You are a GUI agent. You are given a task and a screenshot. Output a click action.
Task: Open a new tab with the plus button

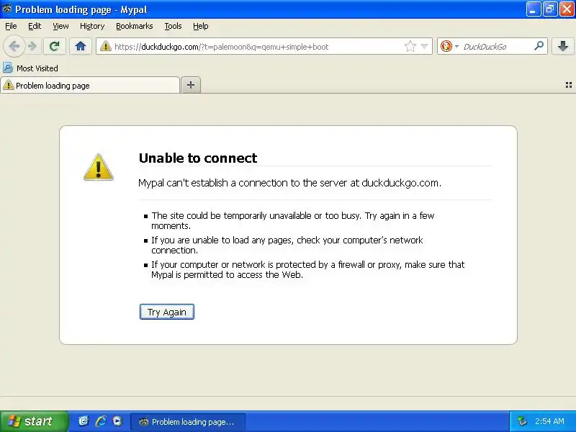coord(191,85)
